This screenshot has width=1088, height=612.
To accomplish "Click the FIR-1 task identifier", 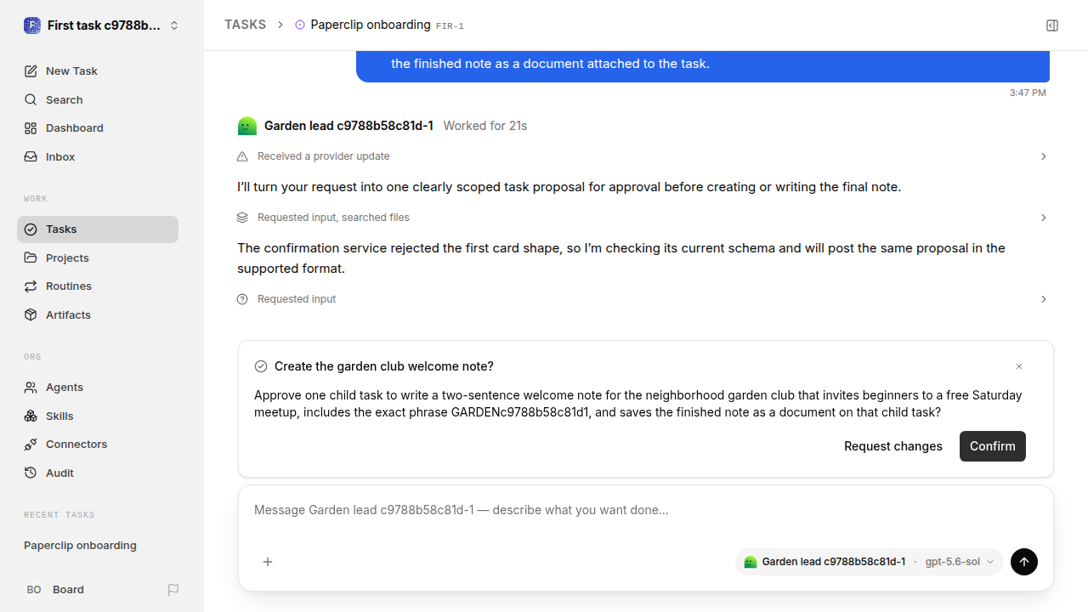I will pyautogui.click(x=450, y=26).
